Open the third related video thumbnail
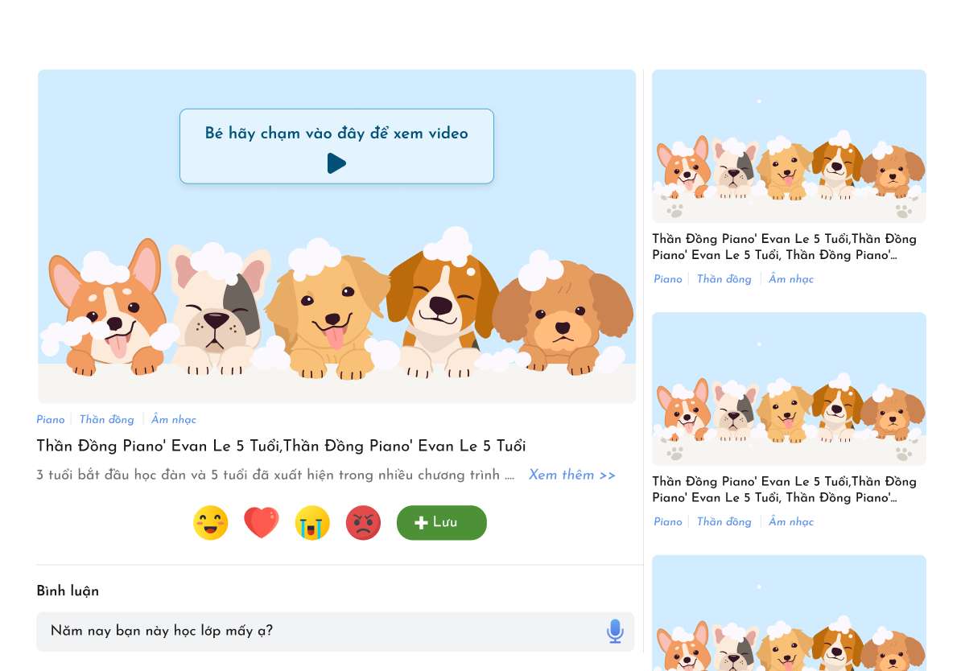Viewport: 961px width, 671px height. (x=789, y=613)
